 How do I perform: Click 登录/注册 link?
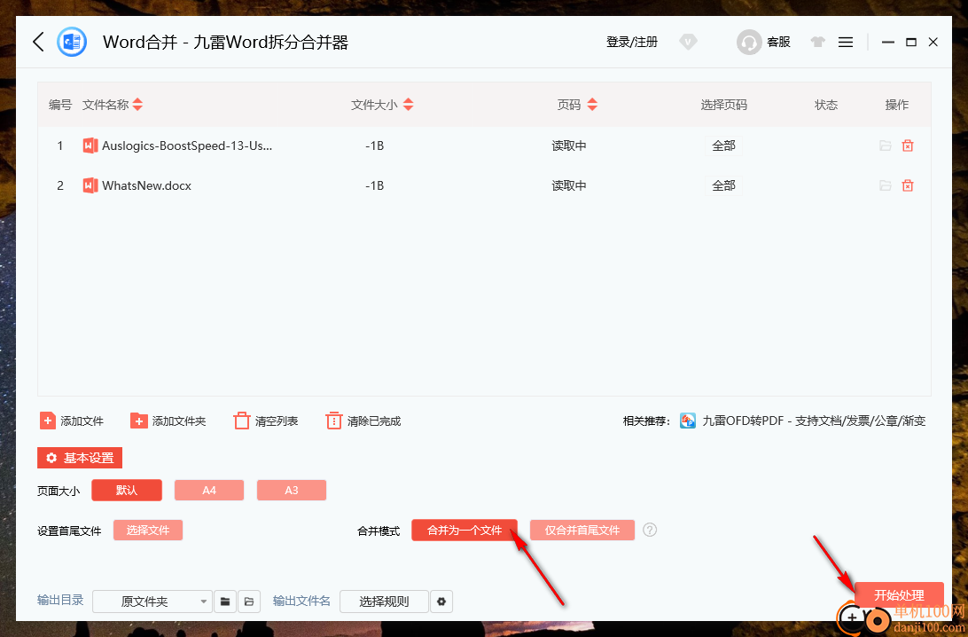click(x=632, y=42)
